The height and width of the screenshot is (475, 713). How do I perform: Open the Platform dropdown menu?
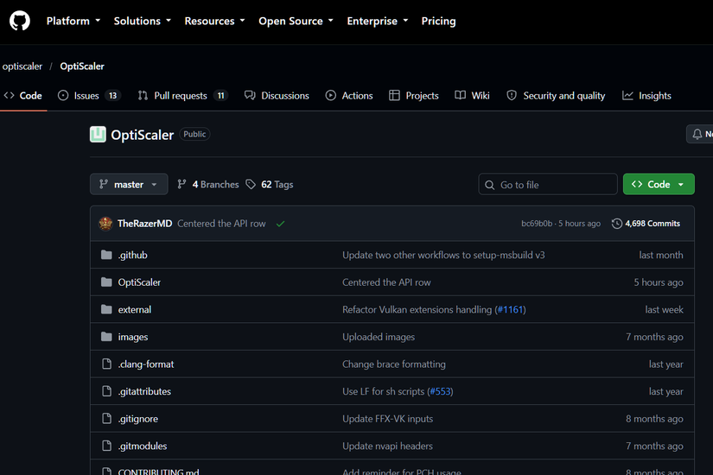[x=73, y=21]
